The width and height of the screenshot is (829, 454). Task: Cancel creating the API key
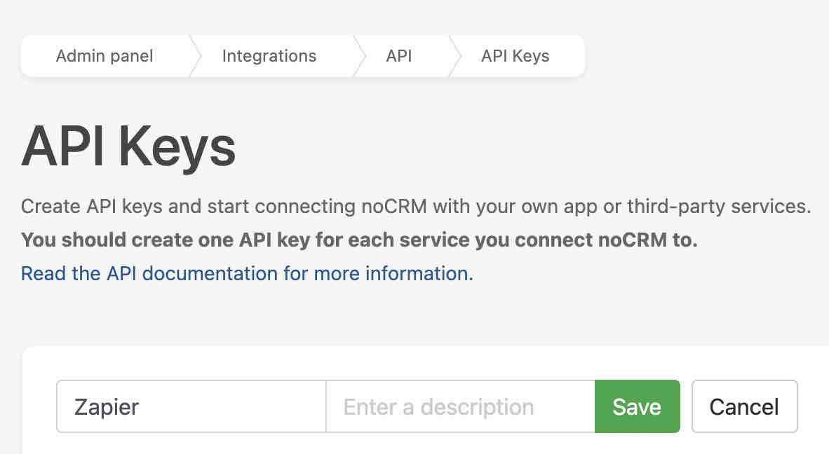[x=744, y=406]
